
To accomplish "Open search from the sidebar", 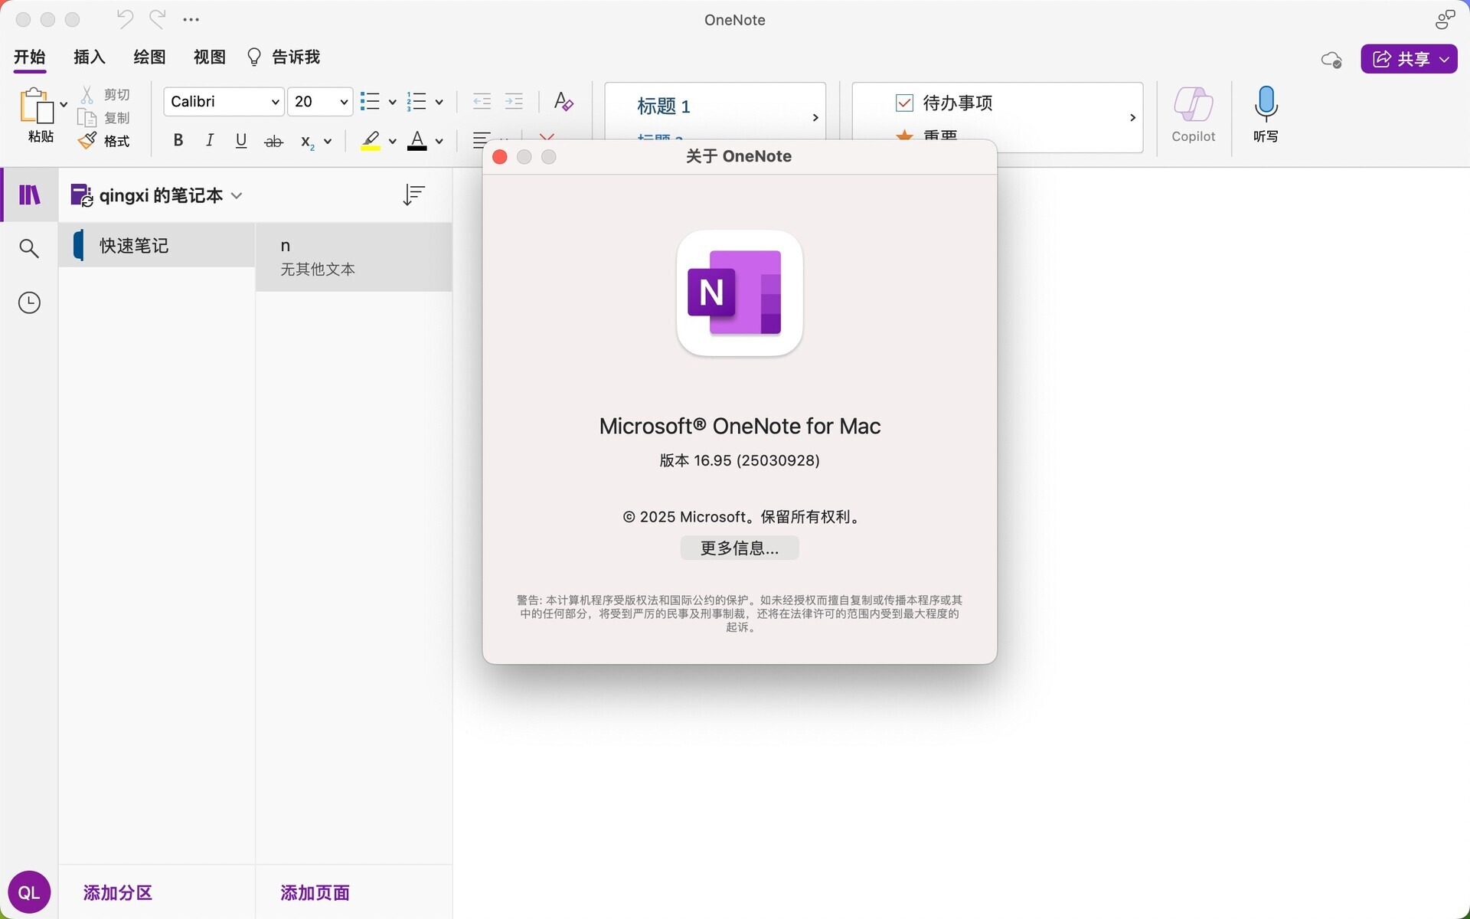I will click(x=29, y=248).
